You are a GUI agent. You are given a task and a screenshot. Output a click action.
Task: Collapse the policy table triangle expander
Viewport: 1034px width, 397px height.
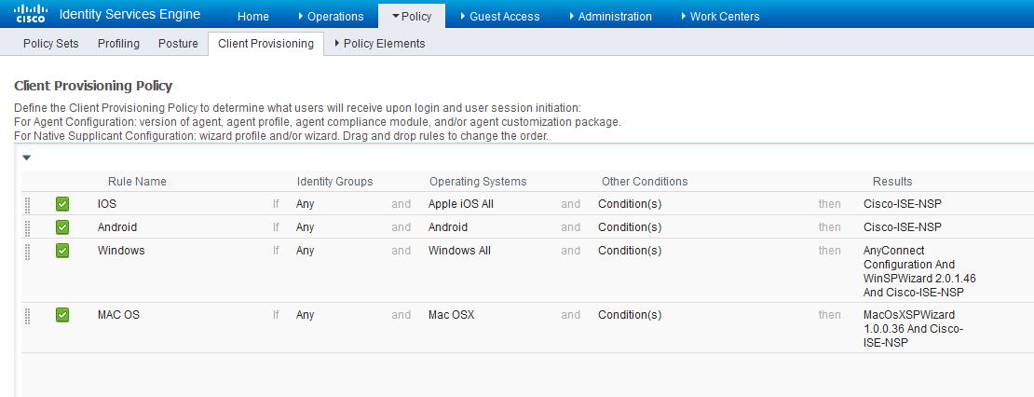pyautogui.click(x=26, y=157)
